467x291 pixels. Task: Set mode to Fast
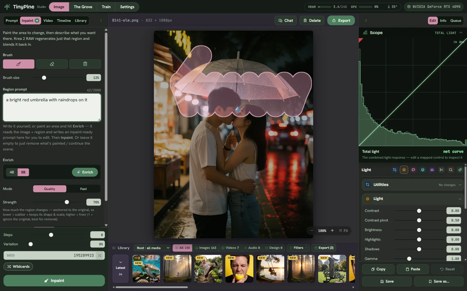coord(83,189)
